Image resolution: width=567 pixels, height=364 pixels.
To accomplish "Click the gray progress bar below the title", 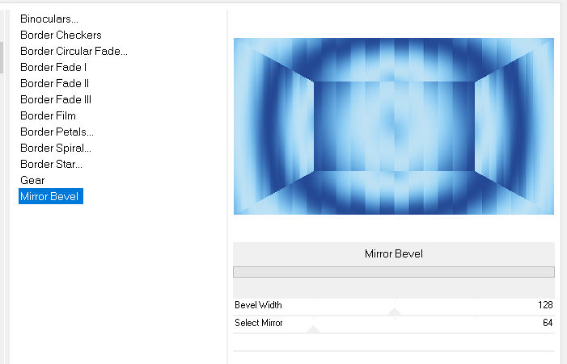I will coord(393,272).
